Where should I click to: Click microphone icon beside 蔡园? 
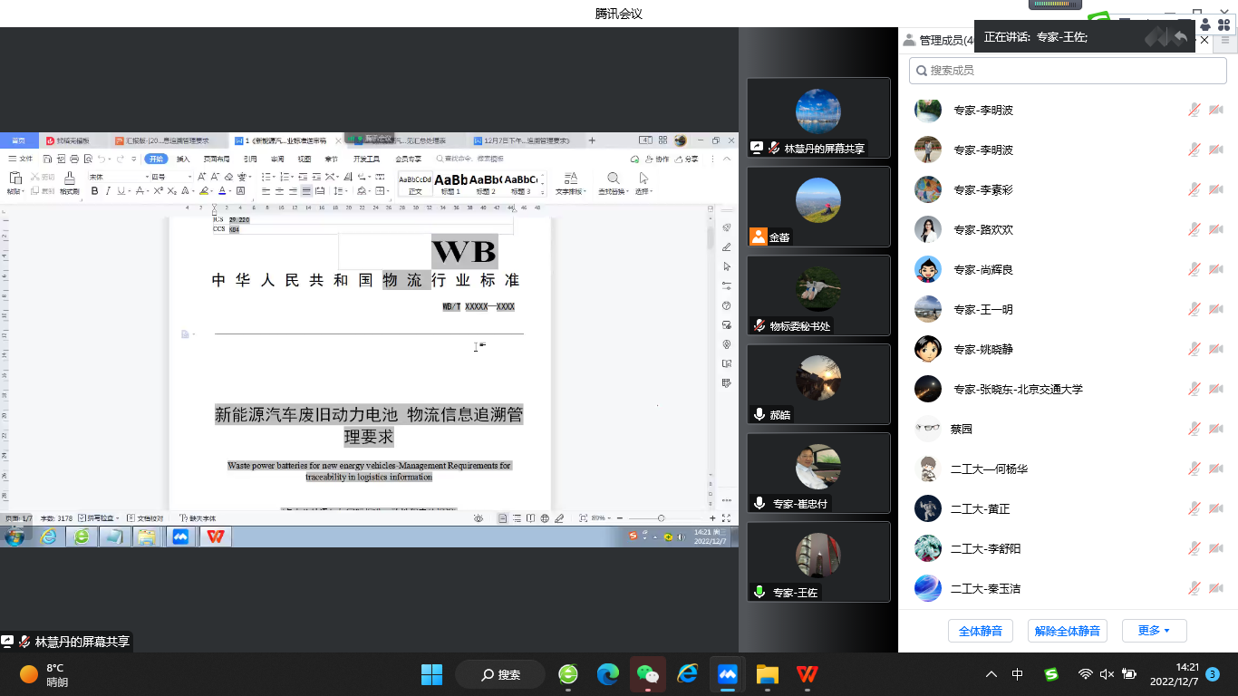point(1194,429)
